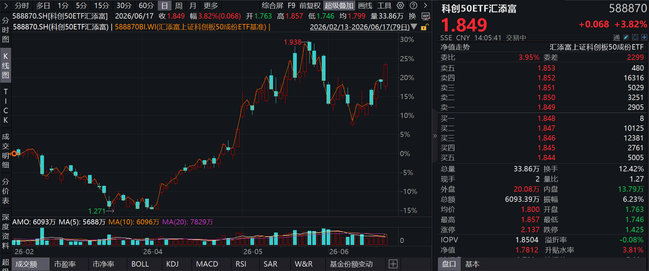Image resolution: width=649 pixels, height=271 pixels.
Task: Select the 日 daily period
Action: pos(164,6)
